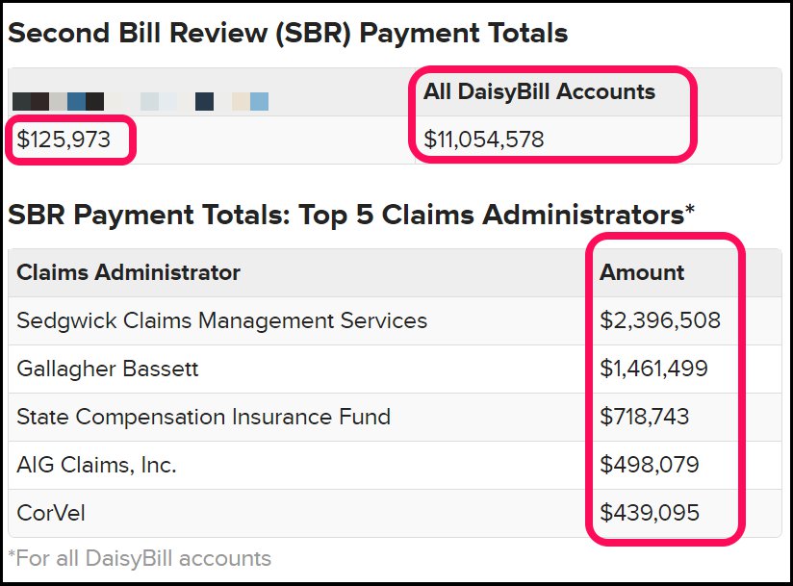Select the Sedgwick Claims Management Services row
The height and width of the screenshot is (586, 793).
pos(395,320)
